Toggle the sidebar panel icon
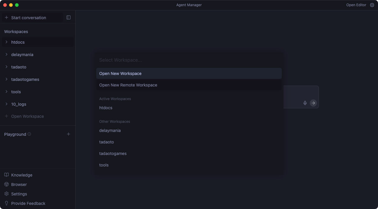 point(69,18)
